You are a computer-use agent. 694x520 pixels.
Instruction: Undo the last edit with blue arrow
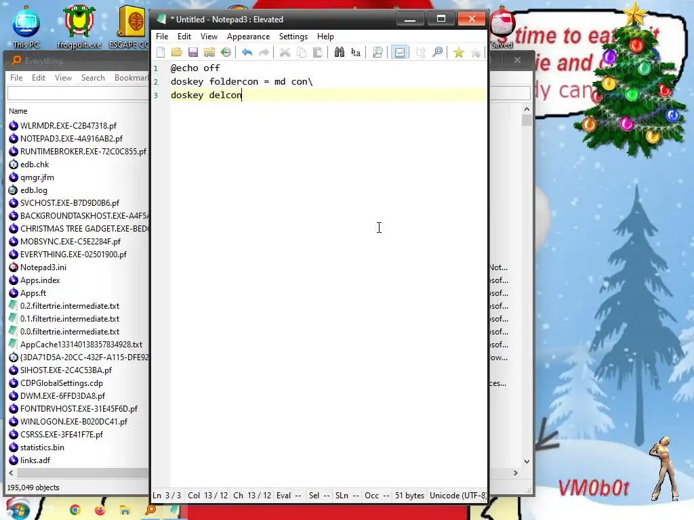[x=247, y=52]
